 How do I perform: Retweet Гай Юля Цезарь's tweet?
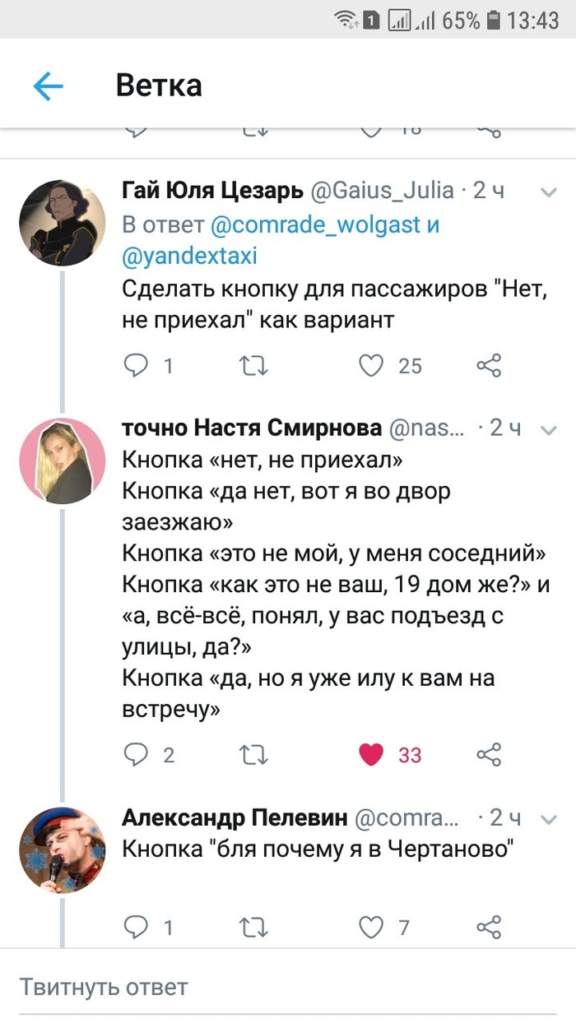tap(253, 365)
